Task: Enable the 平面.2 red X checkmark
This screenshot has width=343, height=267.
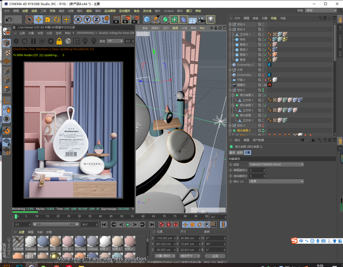Action: pos(265,80)
